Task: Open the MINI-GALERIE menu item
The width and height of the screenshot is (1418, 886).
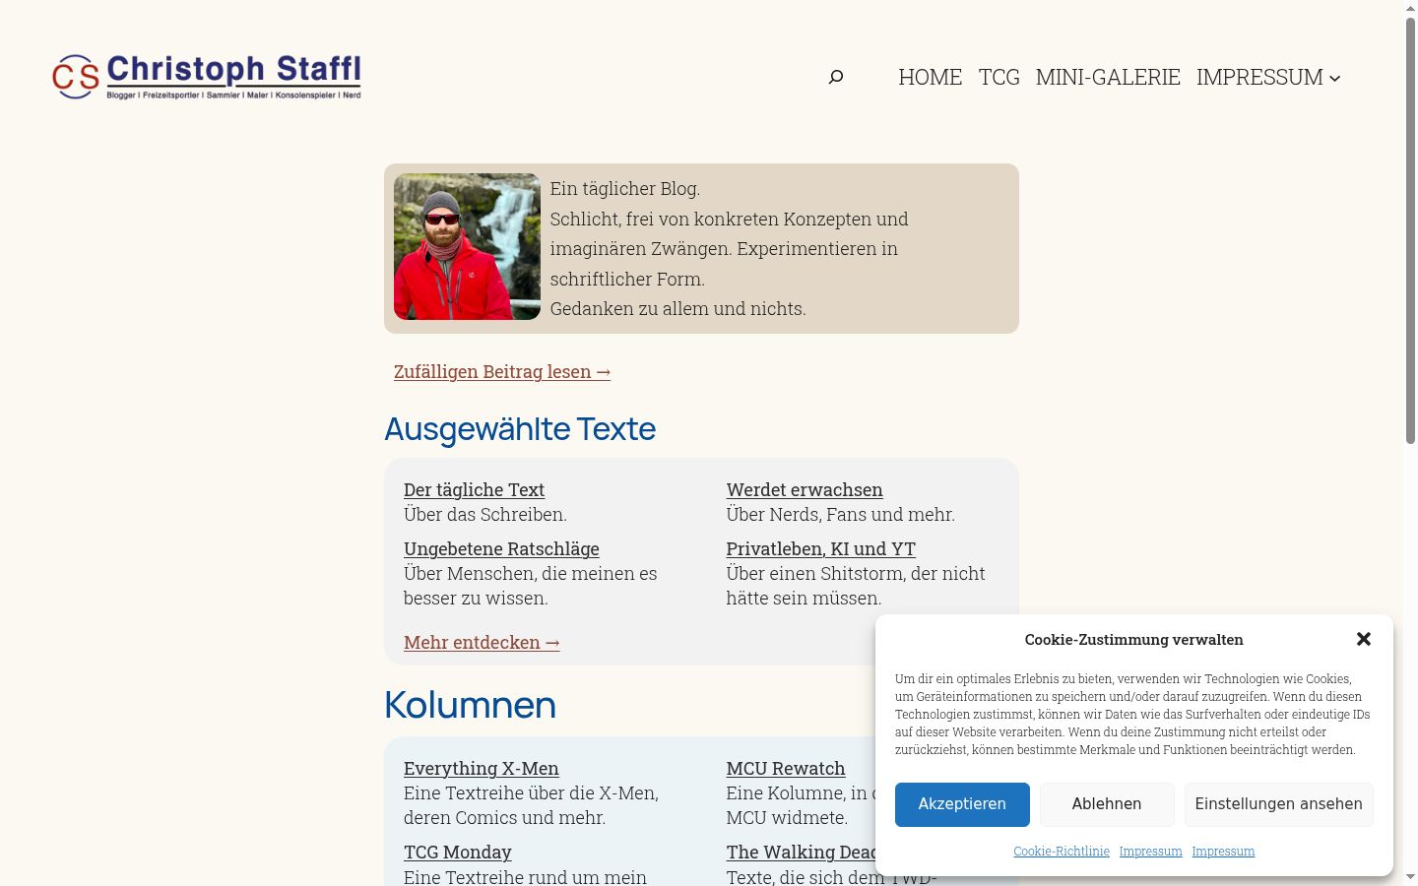Action: pos(1108,77)
